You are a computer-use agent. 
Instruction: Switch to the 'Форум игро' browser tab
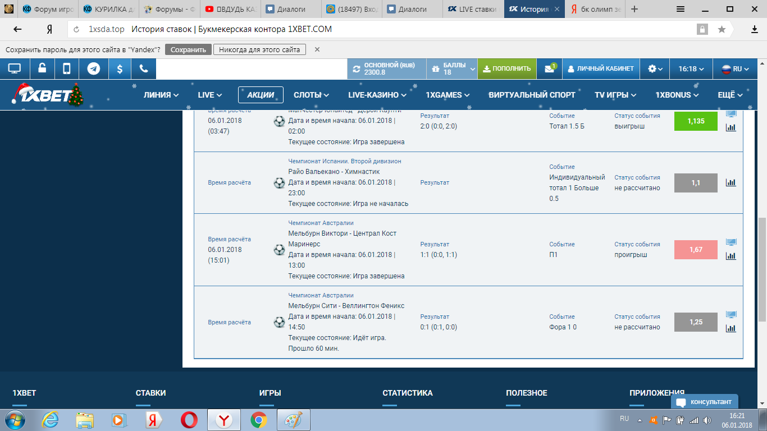coord(48,9)
